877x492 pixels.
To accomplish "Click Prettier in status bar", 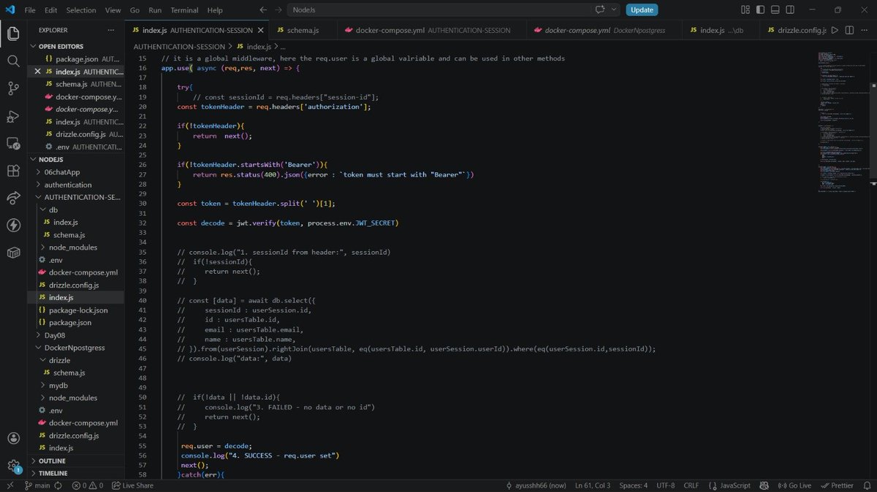I will (x=837, y=485).
